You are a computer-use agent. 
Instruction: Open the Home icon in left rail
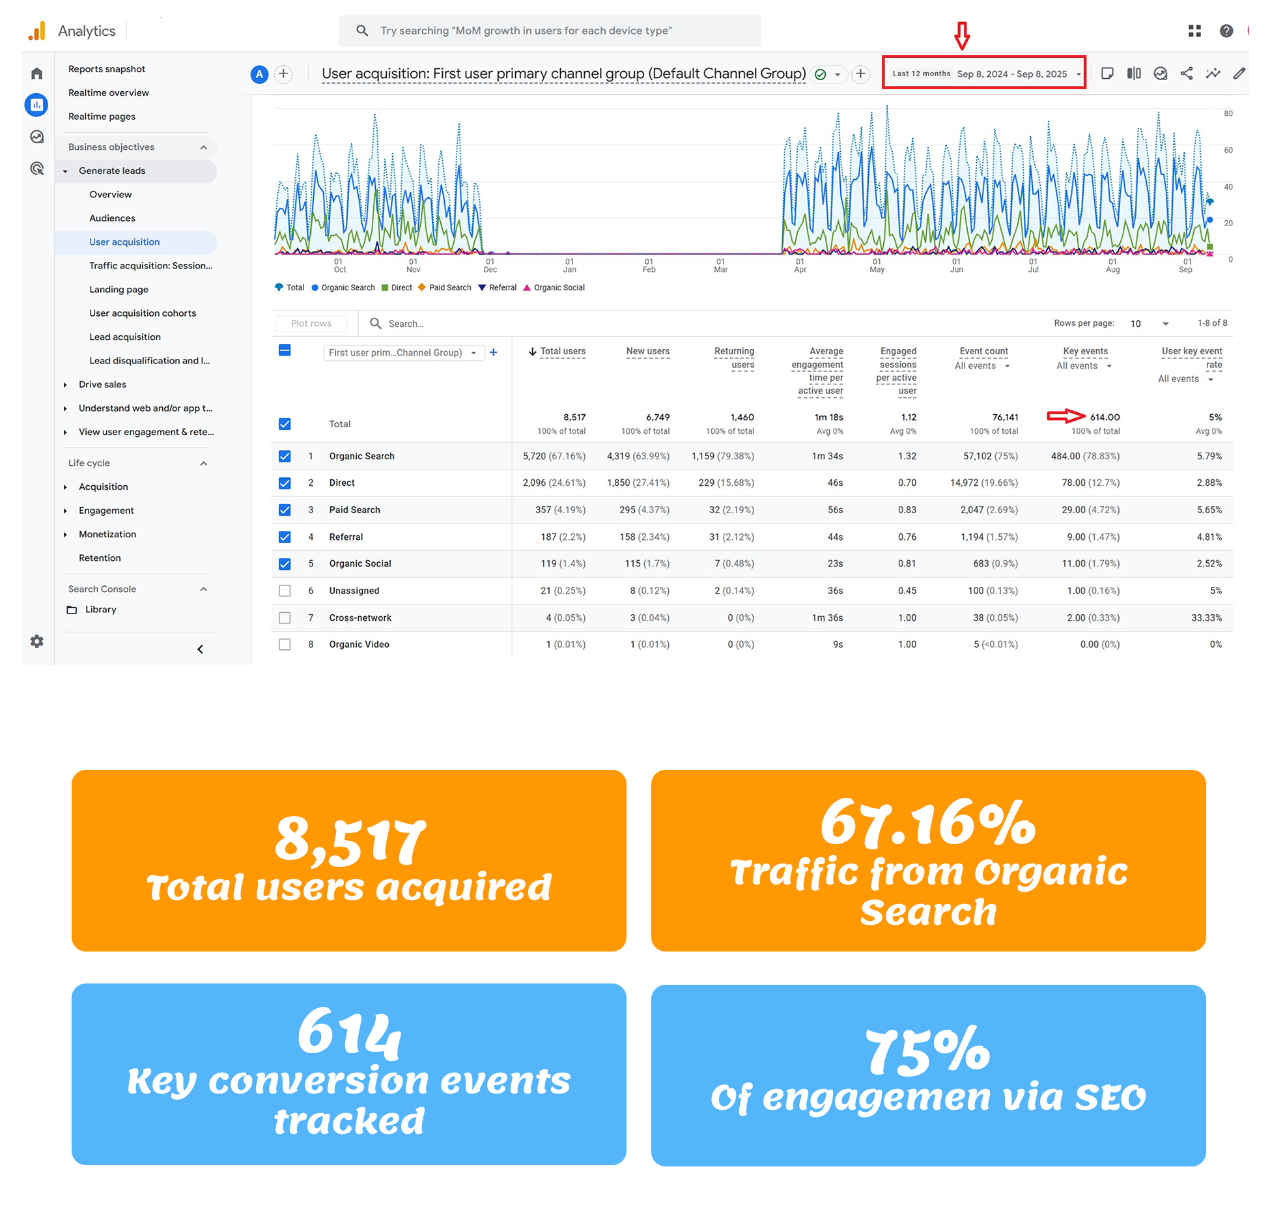click(36, 74)
